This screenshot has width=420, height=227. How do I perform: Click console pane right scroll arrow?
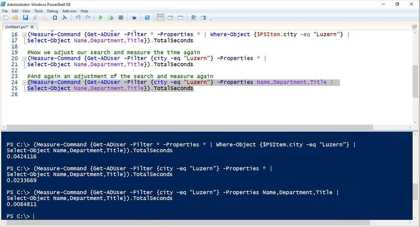410,222
